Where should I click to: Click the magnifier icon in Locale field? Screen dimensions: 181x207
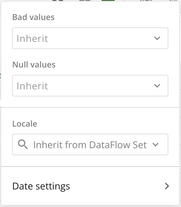23,144
